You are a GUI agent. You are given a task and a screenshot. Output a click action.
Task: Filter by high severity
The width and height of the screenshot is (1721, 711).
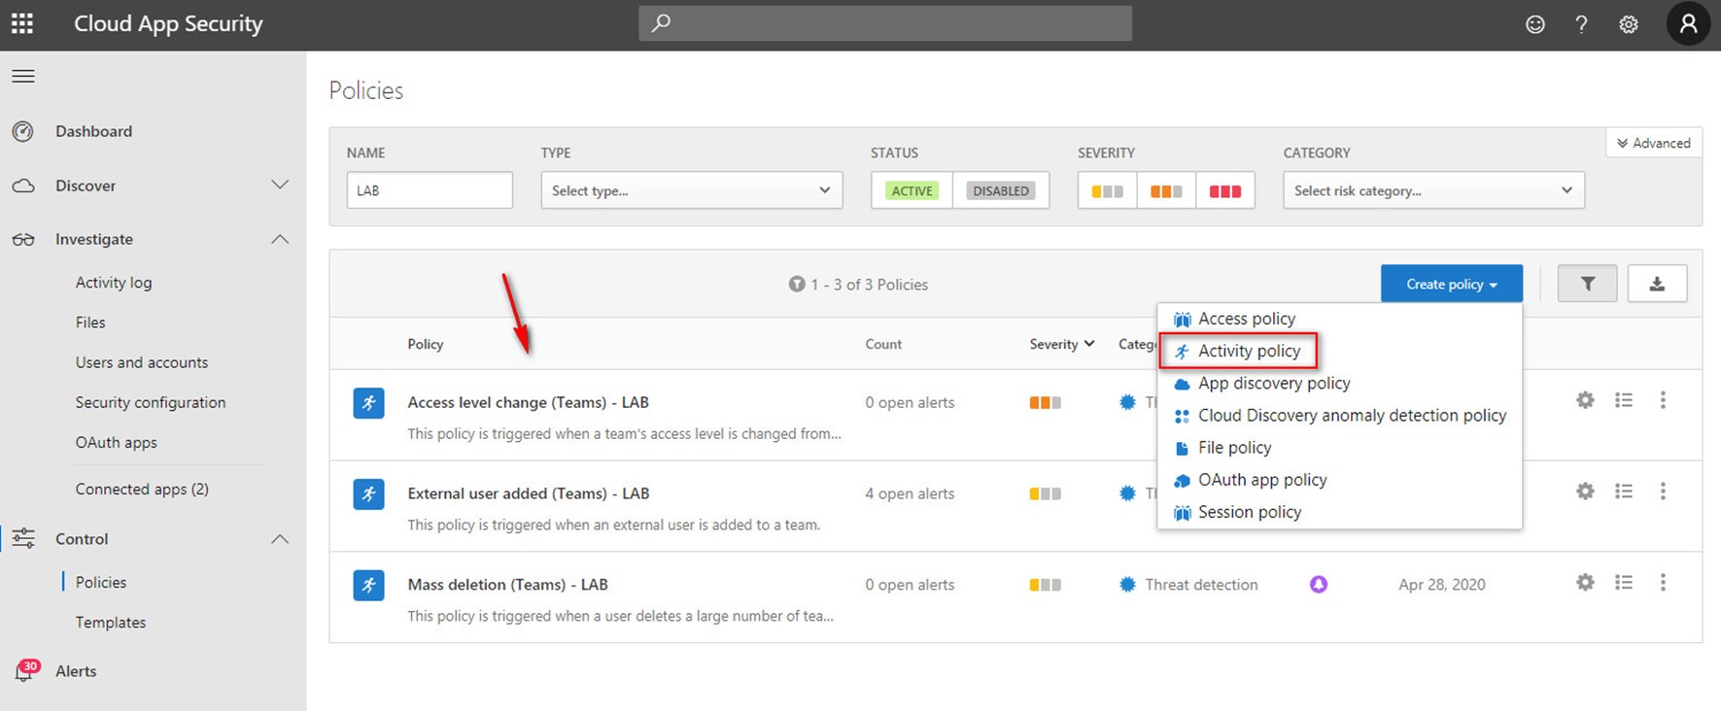(x=1225, y=190)
